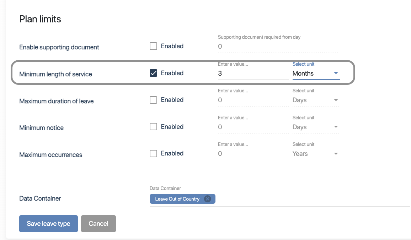This screenshot has width=411, height=240.
Task: Click the Minimum notice value input
Action: [x=252, y=127]
